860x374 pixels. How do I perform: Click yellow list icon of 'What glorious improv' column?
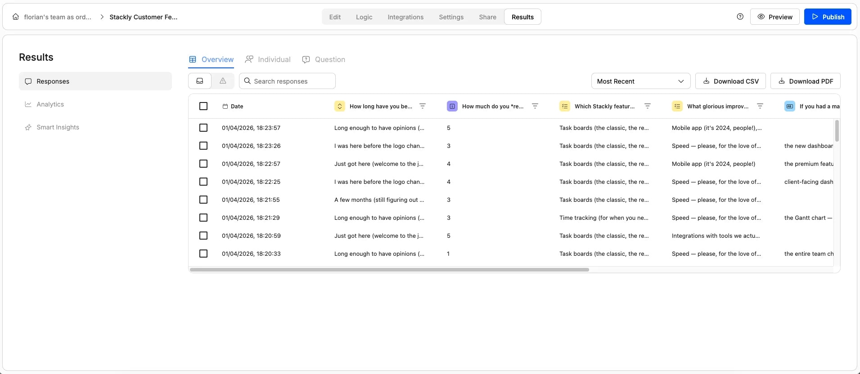tap(677, 106)
